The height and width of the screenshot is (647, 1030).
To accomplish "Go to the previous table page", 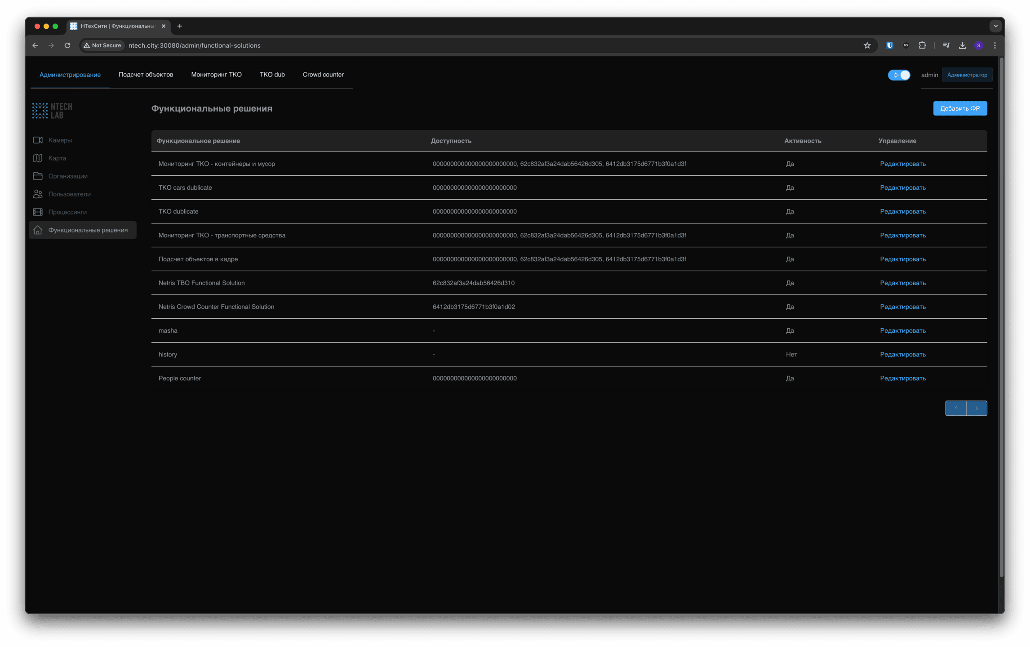I will point(956,408).
